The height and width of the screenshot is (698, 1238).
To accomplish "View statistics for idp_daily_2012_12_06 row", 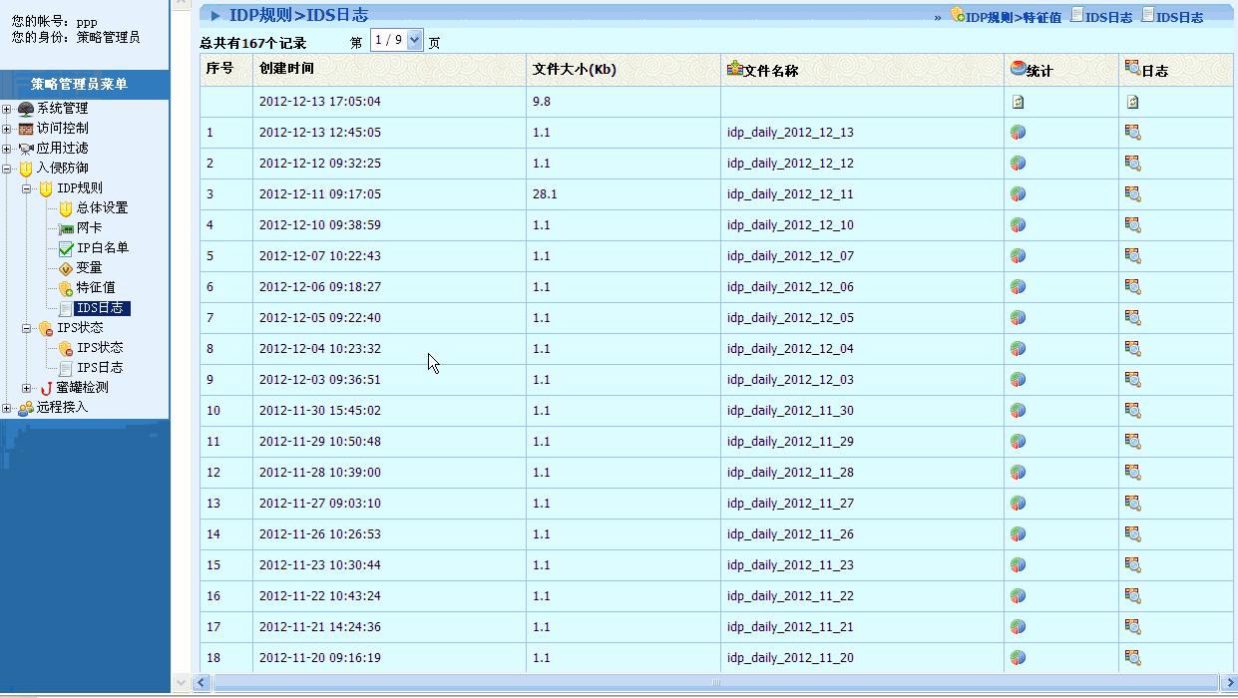I will (1018, 287).
